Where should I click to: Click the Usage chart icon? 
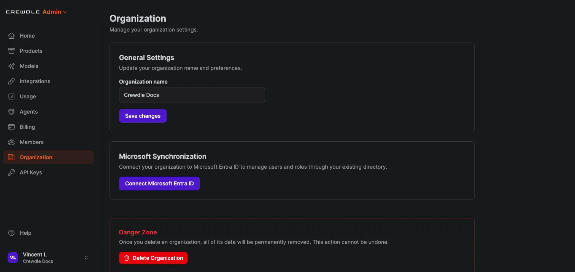click(11, 96)
